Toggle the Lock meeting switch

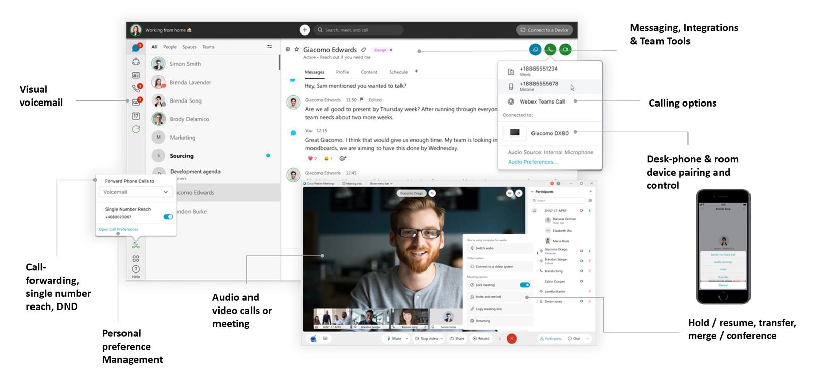[x=525, y=285]
